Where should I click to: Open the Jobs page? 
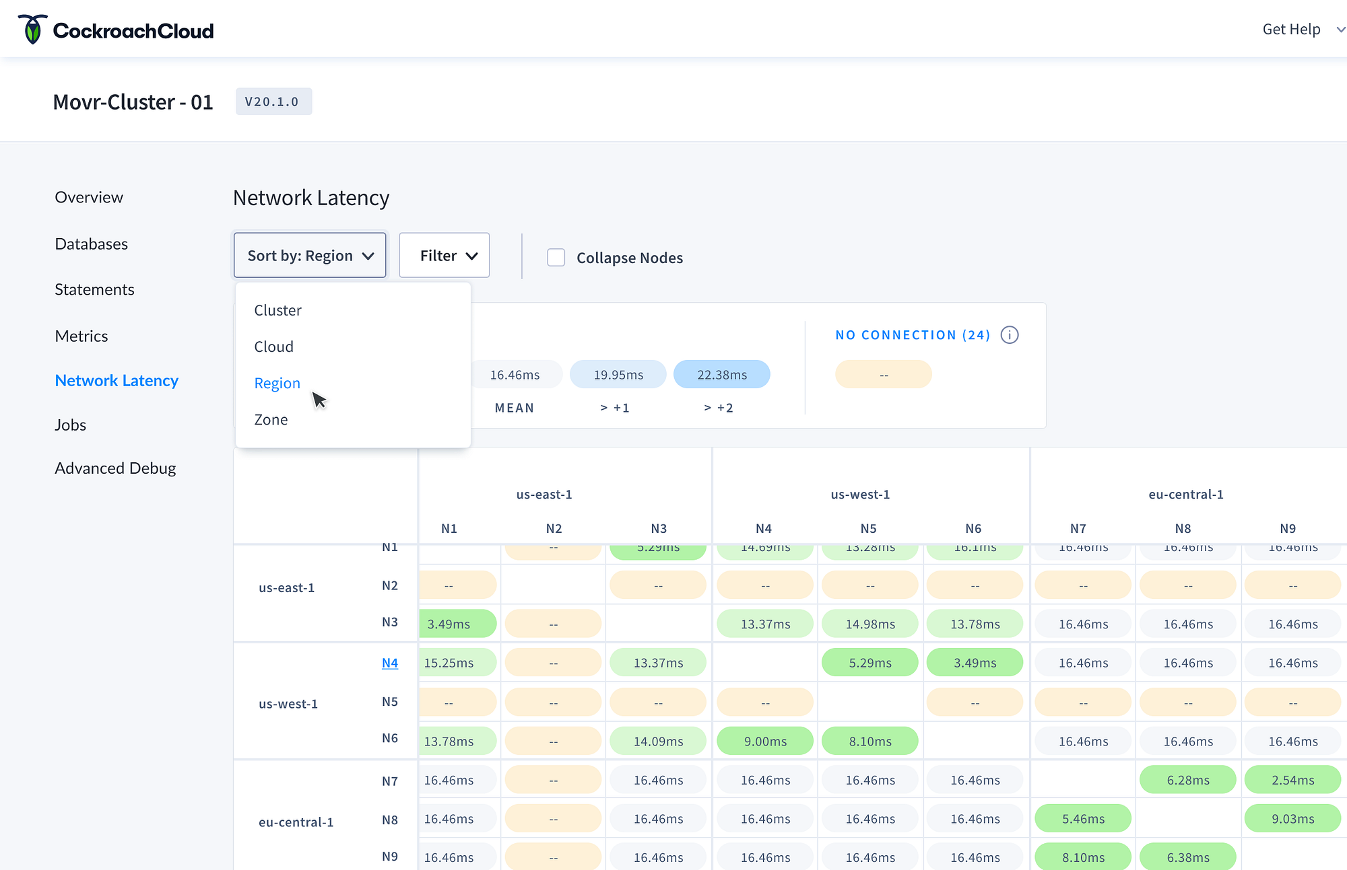coord(70,425)
